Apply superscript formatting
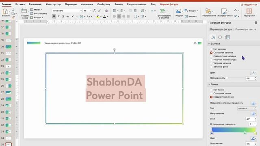Image resolution: width=260 pixels, height=146 pixels. click(x=72, y=16)
